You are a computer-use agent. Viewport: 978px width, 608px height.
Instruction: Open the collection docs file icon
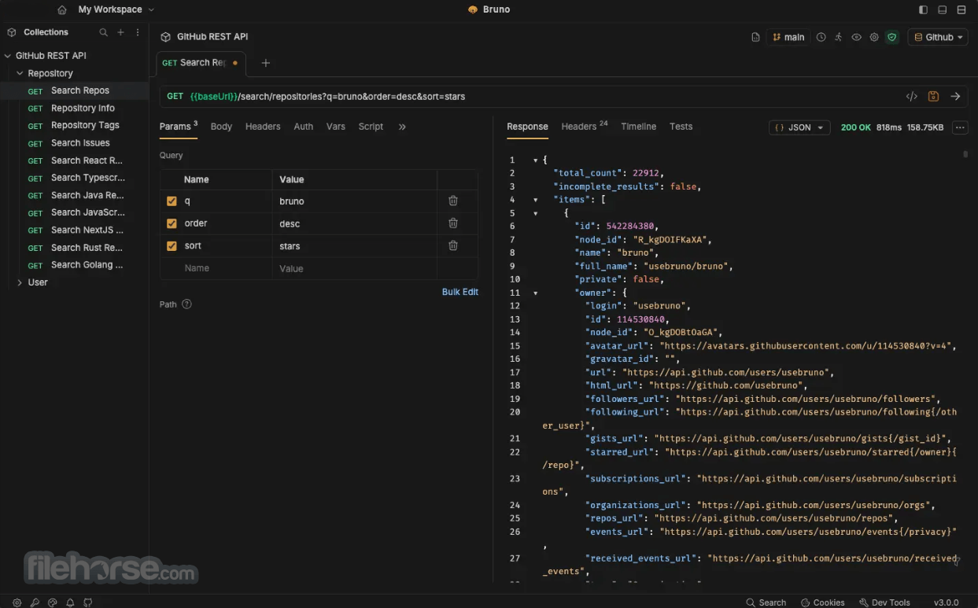(755, 37)
